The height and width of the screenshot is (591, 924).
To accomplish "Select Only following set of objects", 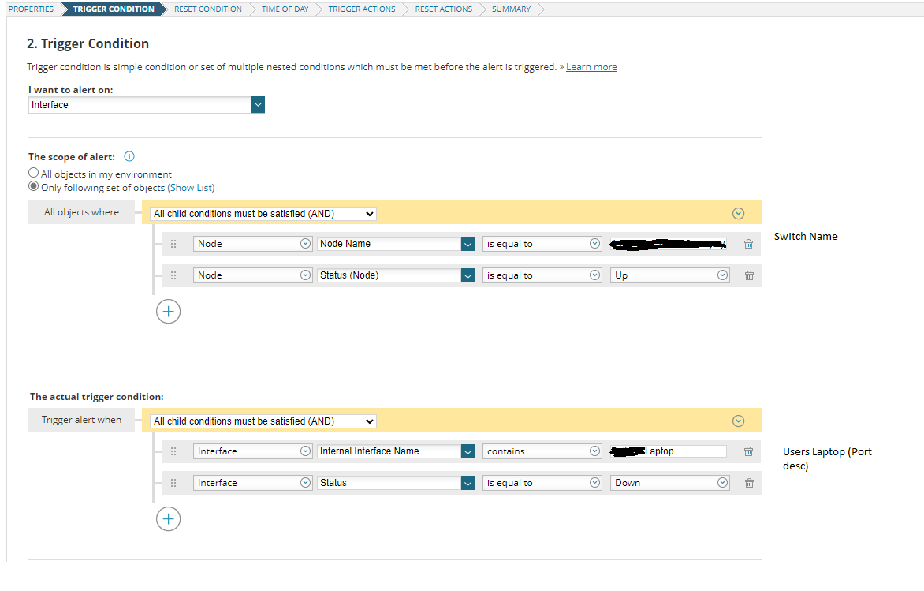I will tap(34, 186).
